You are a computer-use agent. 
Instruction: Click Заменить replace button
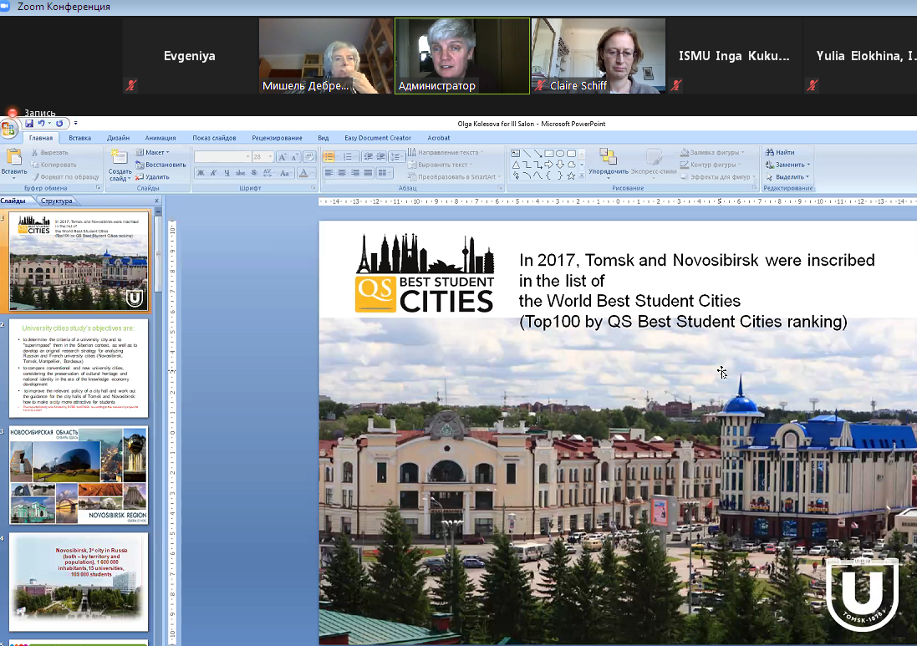[787, 165]
